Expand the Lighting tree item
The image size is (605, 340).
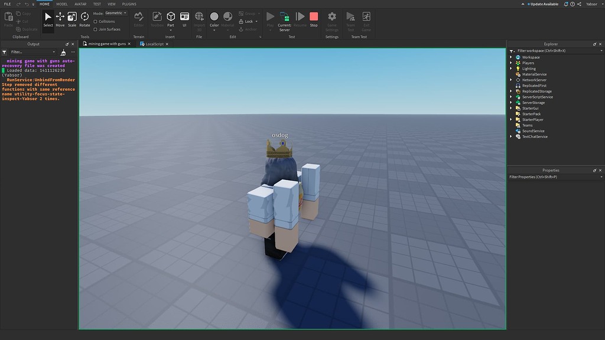pos(512,68)
